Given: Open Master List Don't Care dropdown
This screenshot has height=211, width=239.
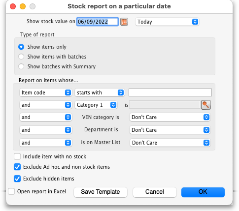Looking at the screenshot, I should tap(170, 143).
